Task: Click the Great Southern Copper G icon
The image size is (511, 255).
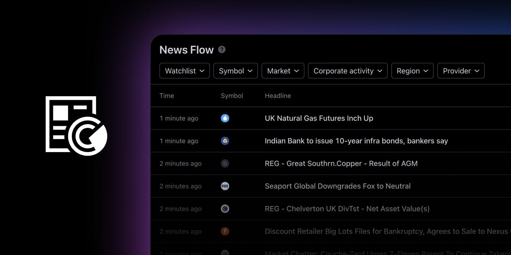Action: (x=225, y=164)
